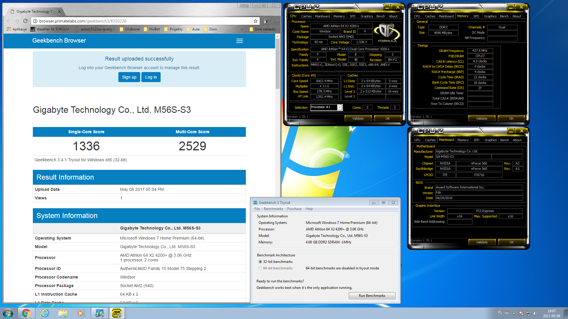Open the Ulubione bookmarks folder
This screenshot has height=319, width=568.
click(x=130, y=29)
